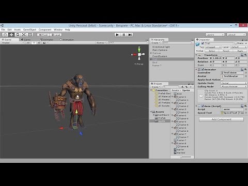Select the Sprite2 asset in Project

pos(180,152)
